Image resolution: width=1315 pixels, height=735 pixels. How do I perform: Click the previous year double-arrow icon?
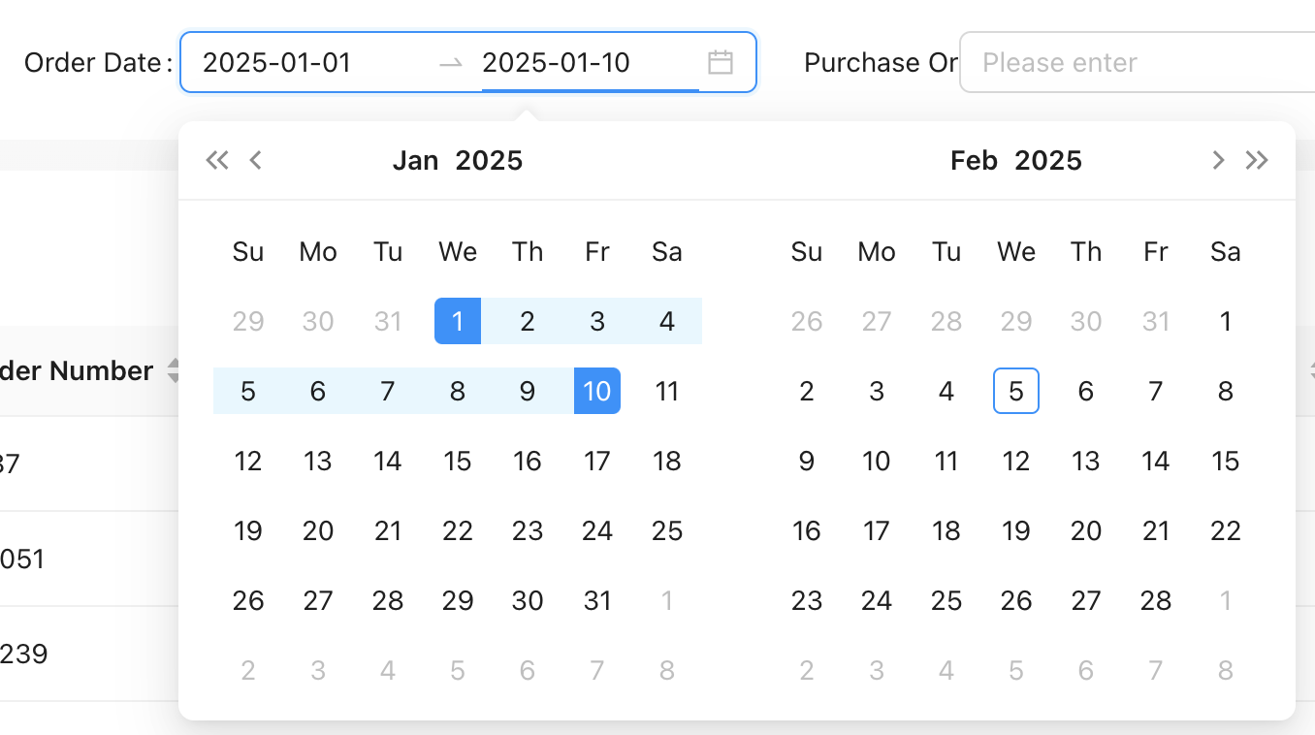click(217, 161)
